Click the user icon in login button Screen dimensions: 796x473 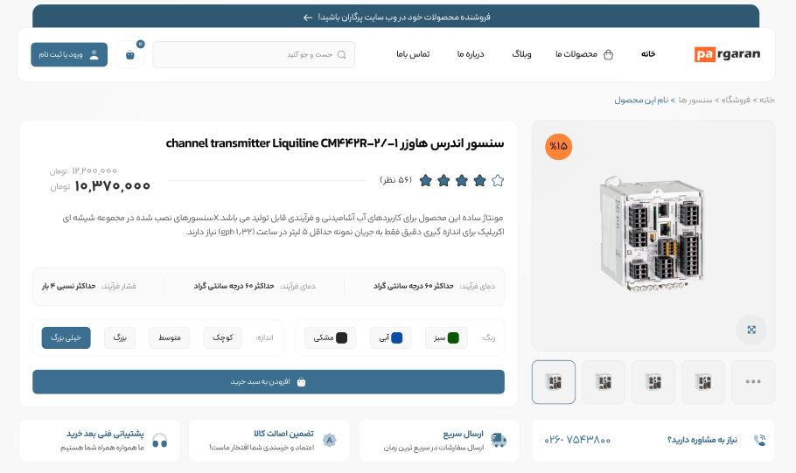coord(94,55)
